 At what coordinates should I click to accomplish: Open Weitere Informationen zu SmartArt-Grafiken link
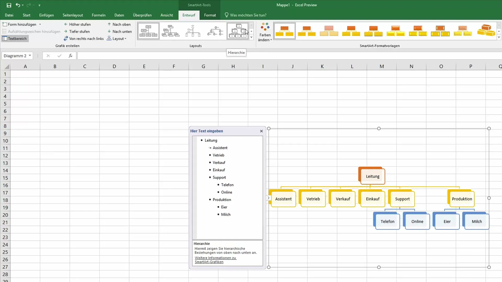[215, 260]
